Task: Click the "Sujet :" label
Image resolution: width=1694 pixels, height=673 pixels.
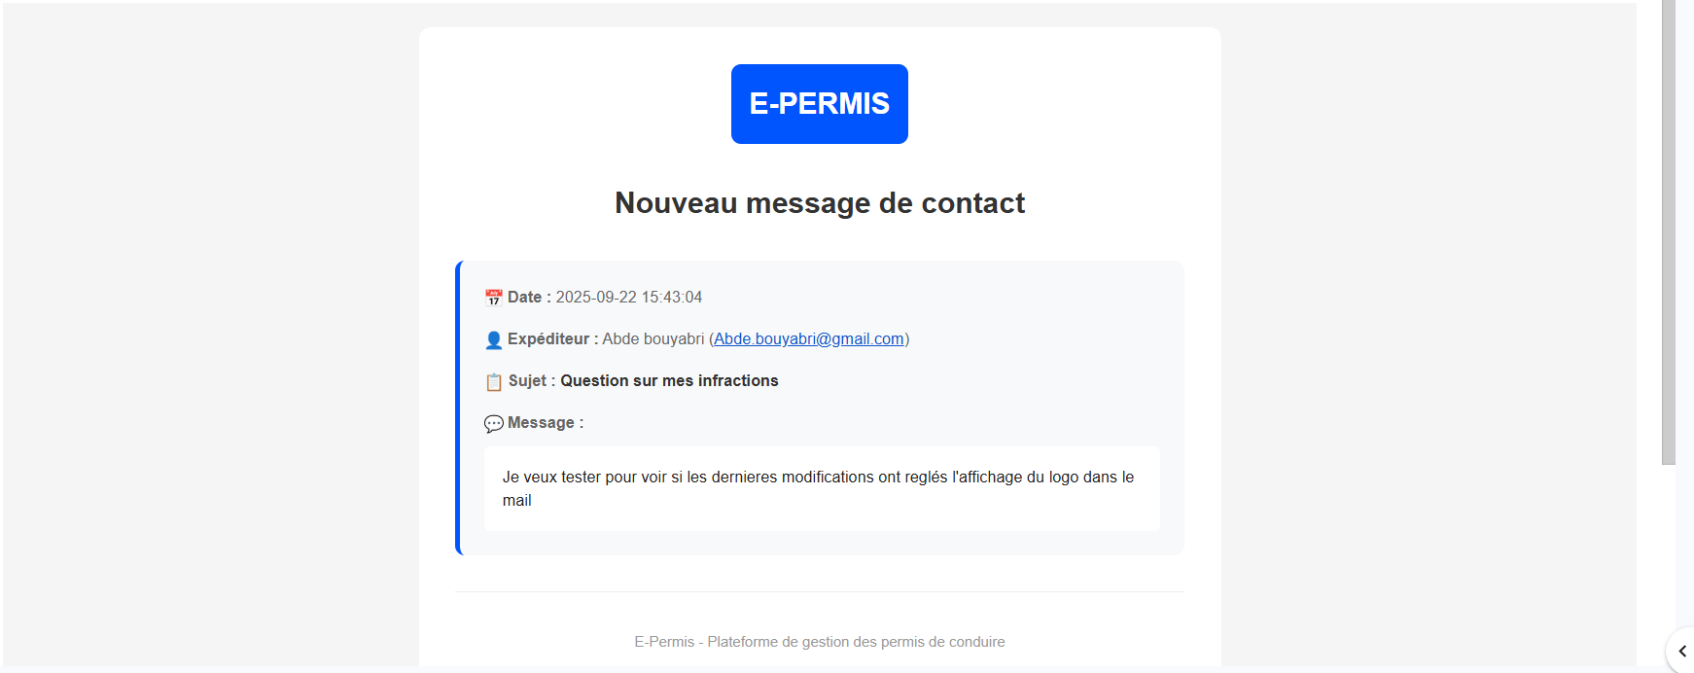Action: (532, 380)
